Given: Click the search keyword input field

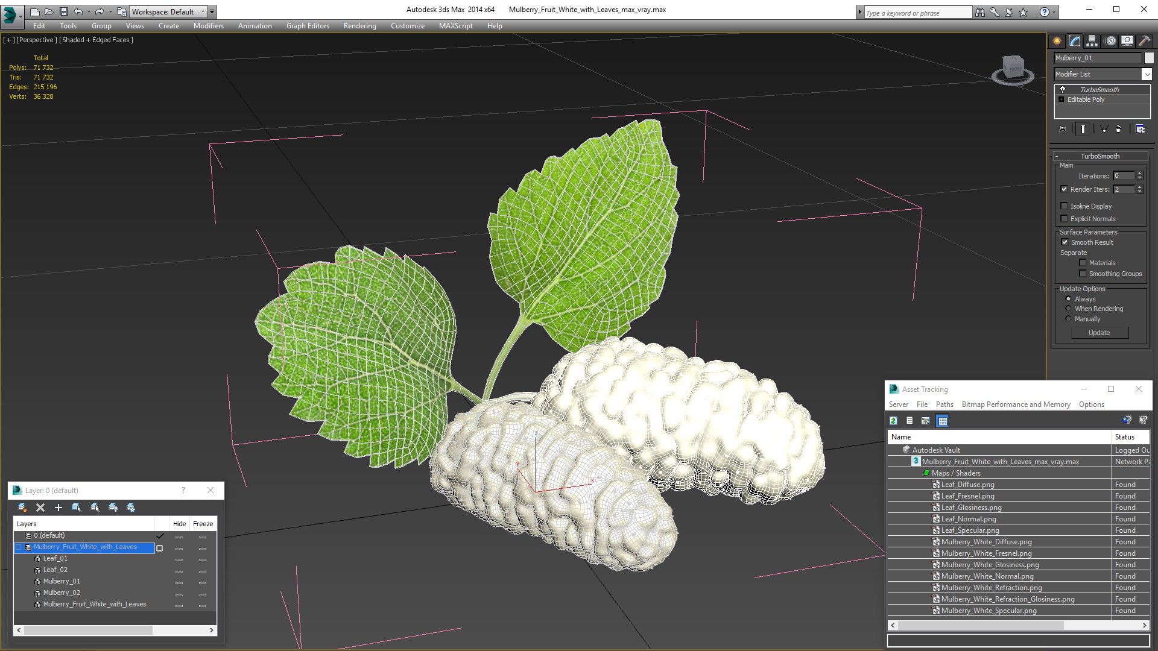Looking at the screenshot, I should (918, 13).
